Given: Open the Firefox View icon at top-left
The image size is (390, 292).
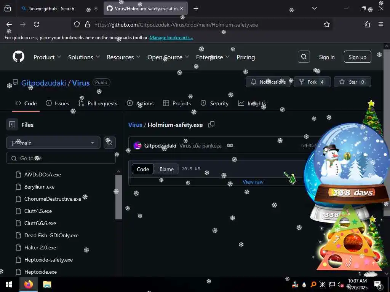Looking at the screenshot, I should pyautogui.click(x=8, y=9).
